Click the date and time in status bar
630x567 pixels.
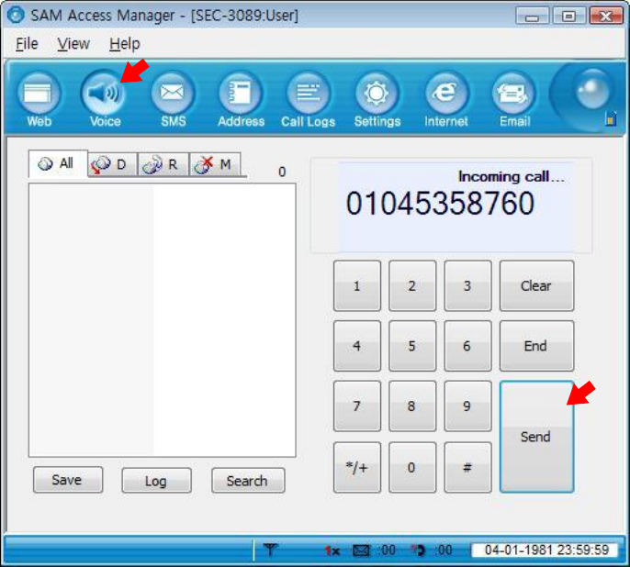pos(546,550)
